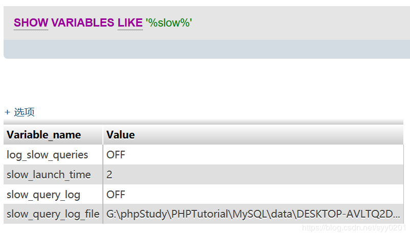Expand the 选项 options link
410x237 pixels.
24,112
